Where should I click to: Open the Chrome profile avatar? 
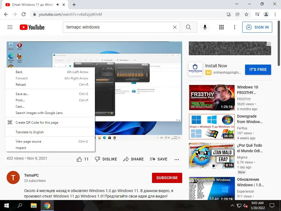click(x=266, y=14)
